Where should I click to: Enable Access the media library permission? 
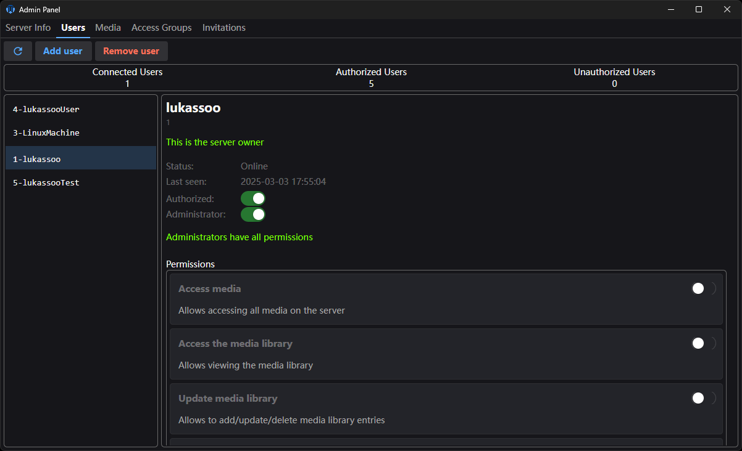pyautogui.click(x=704, y=343)
